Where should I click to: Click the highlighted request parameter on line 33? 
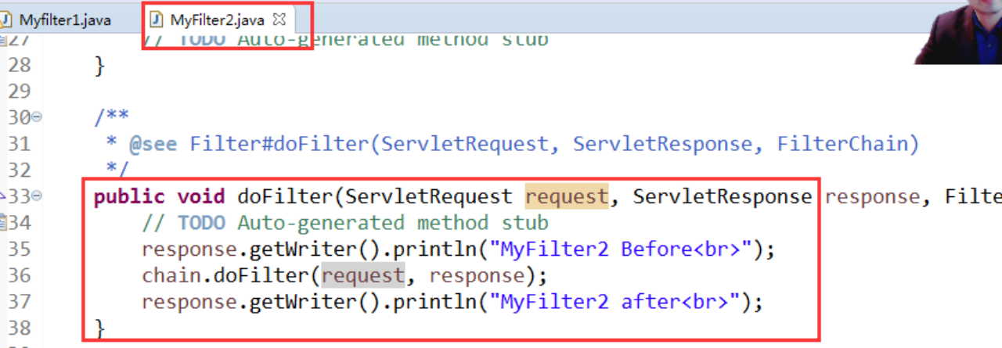567,197
